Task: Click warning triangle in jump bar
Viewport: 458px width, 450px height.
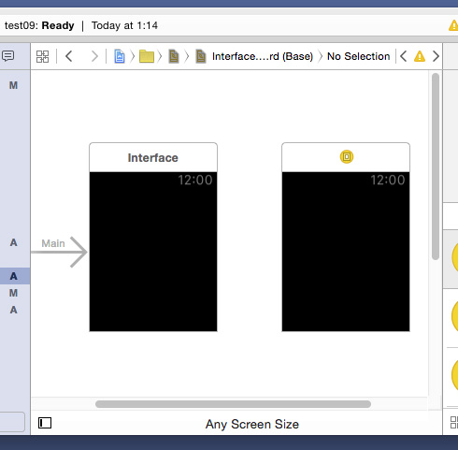Action: 420,56
